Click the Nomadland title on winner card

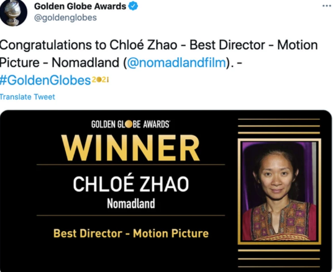(131, 204)
